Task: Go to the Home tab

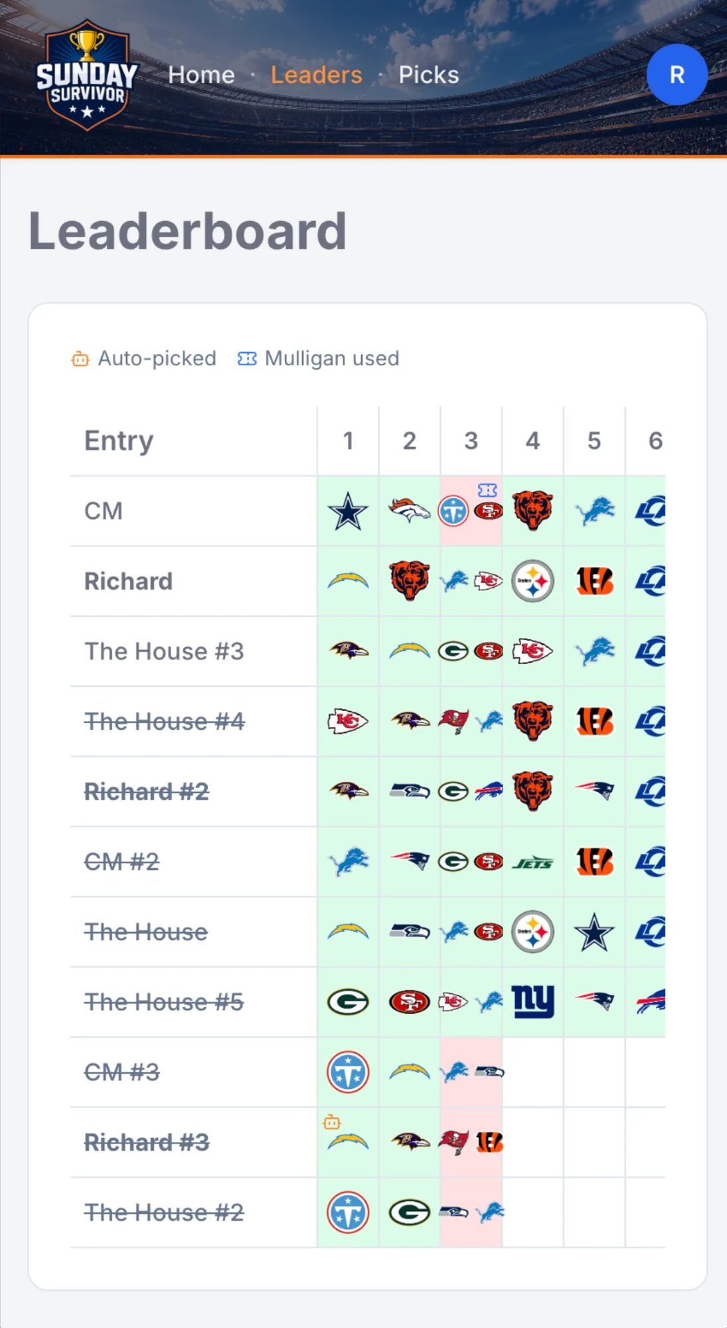Action: [x=201, y=75]
